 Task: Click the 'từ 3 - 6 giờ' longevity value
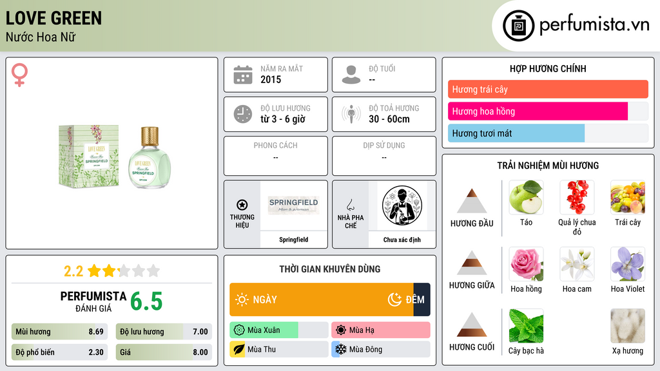click(283, 119)
